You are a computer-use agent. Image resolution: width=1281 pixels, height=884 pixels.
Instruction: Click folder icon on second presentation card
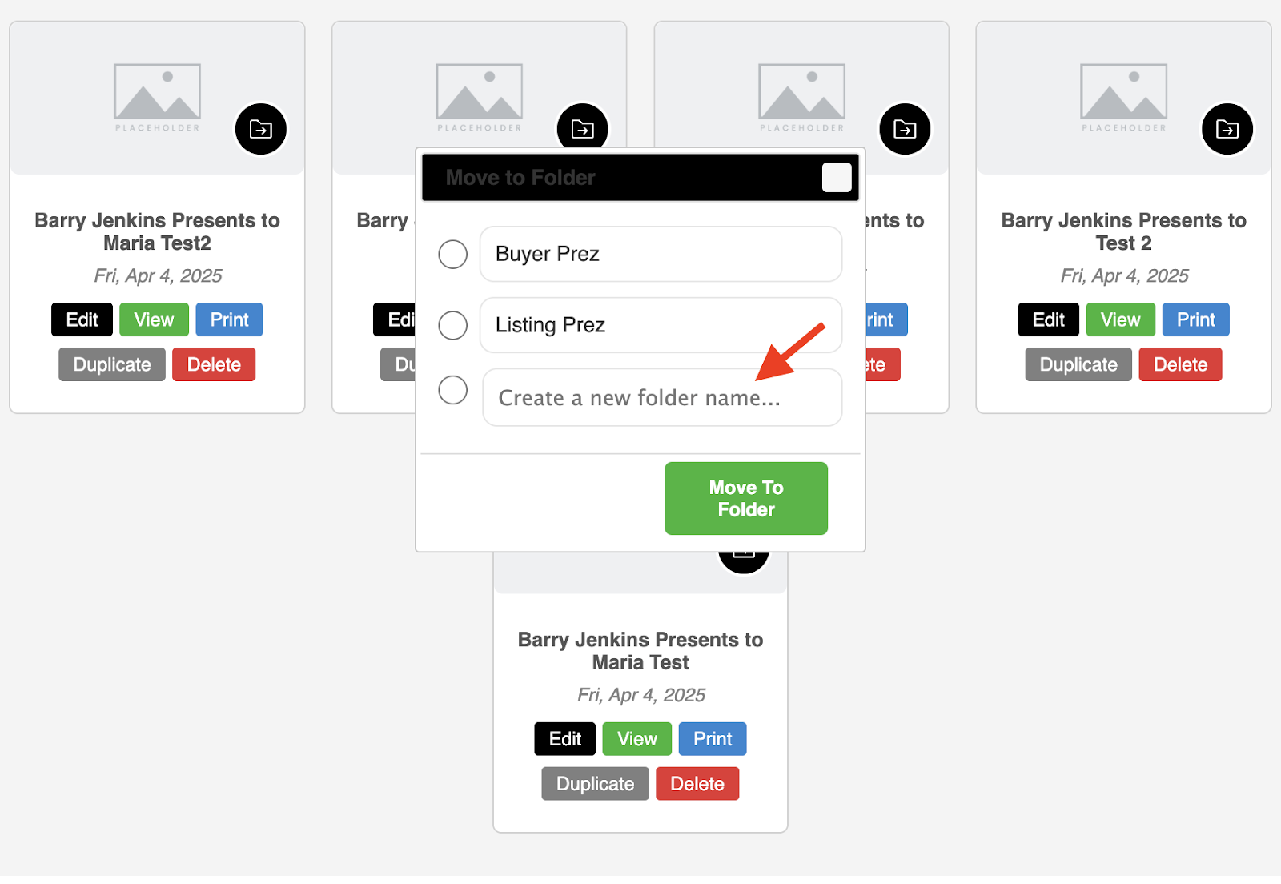point(583,127)
